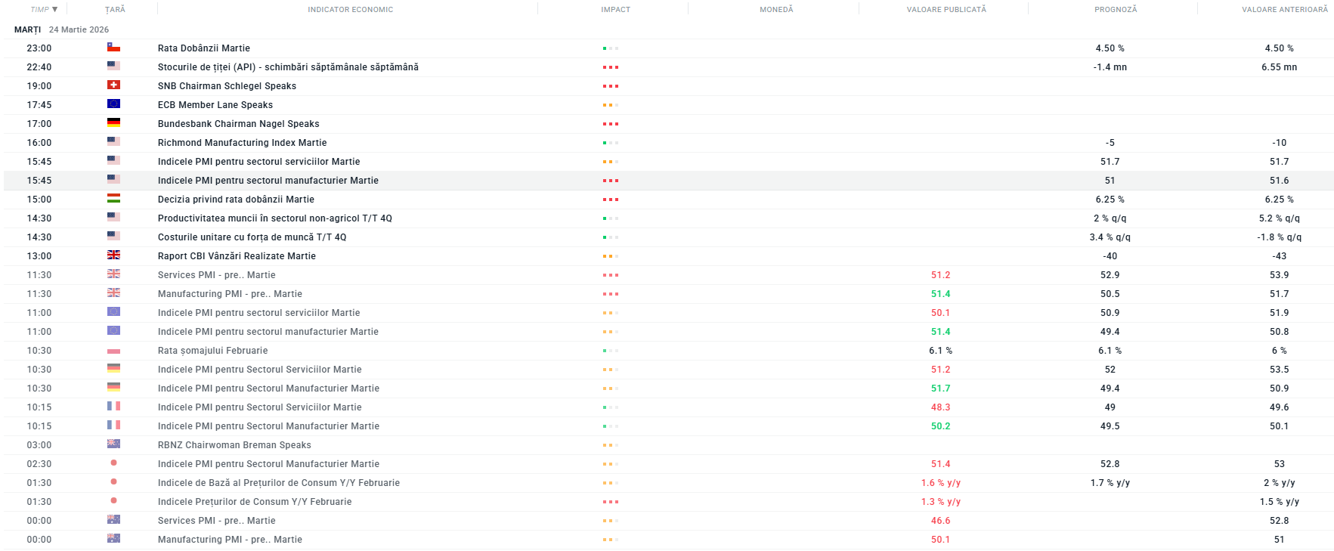Click the Chile flag in the 23:00 row
Screen dimensions: 1334x551
pos(113,48)
